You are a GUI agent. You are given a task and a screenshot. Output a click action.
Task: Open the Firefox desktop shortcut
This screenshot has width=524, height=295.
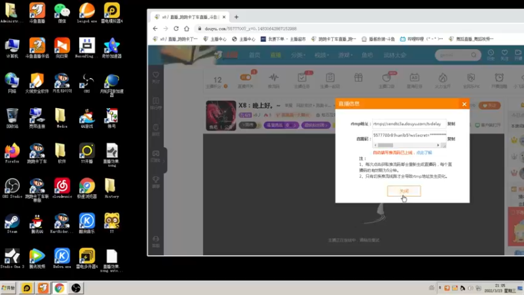pos(12,153)
